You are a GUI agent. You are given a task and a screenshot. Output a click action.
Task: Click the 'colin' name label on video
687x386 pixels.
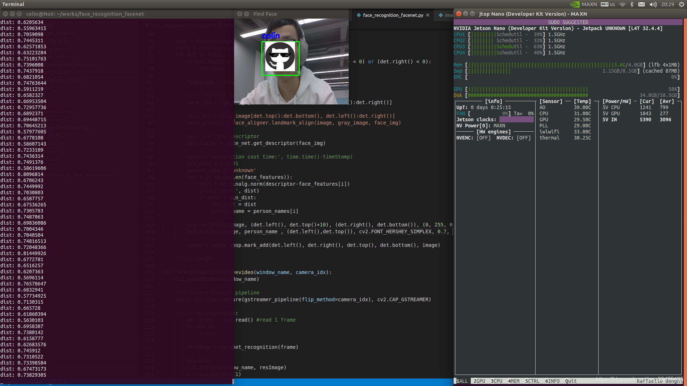tap(271, 36)
